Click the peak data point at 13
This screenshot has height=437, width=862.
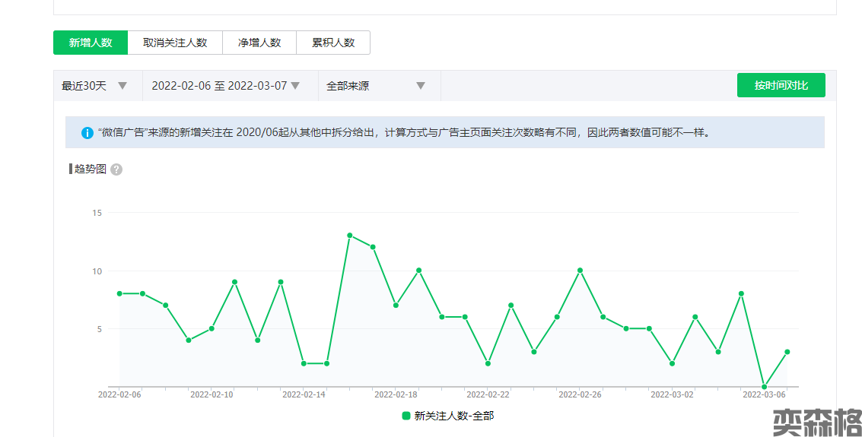pyautogui.click(x=349, y=235)
